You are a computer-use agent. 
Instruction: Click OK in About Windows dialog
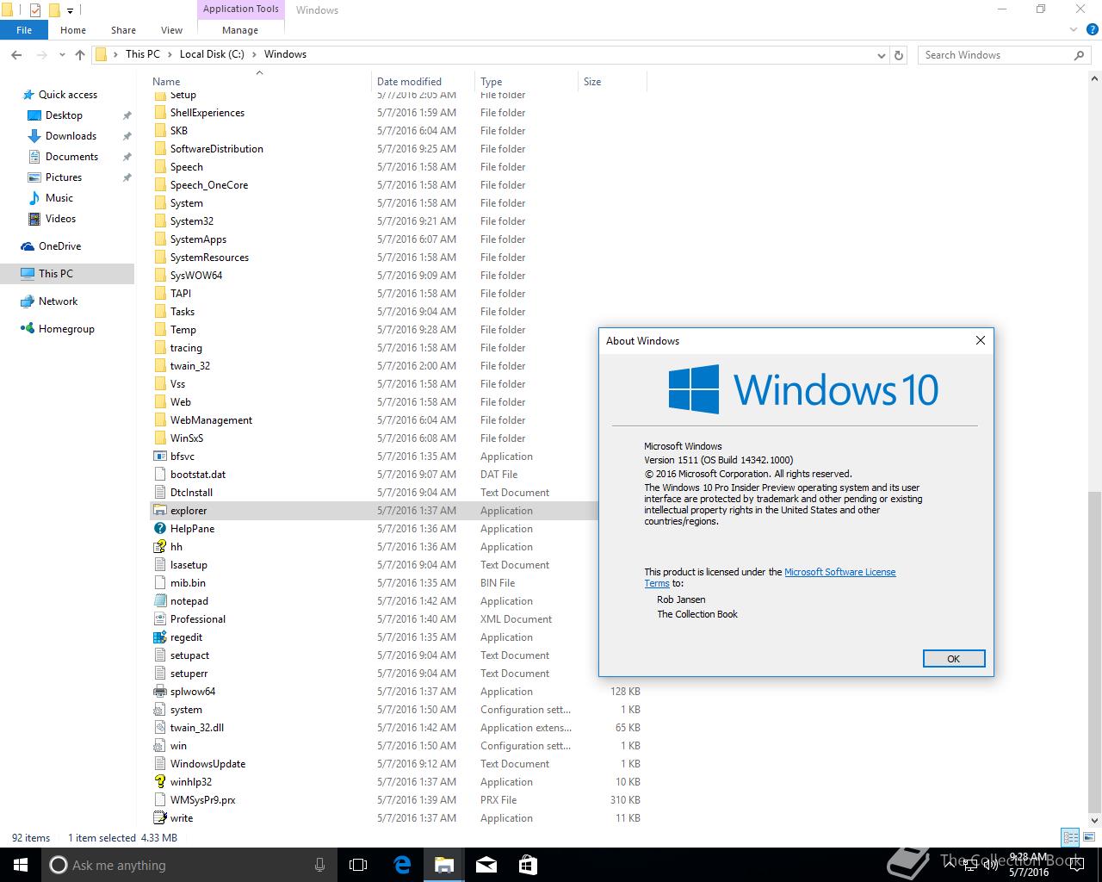coord(953,659)
